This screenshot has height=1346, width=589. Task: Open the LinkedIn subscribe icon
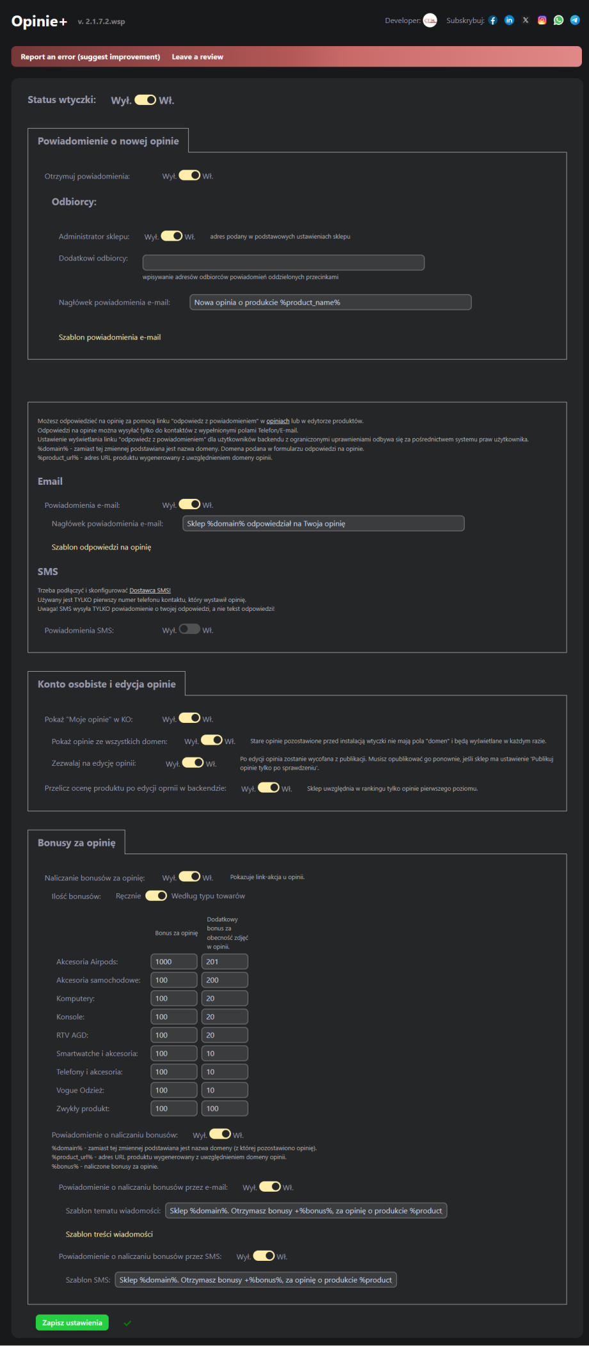pyautogui.click(x=509, y=20)
